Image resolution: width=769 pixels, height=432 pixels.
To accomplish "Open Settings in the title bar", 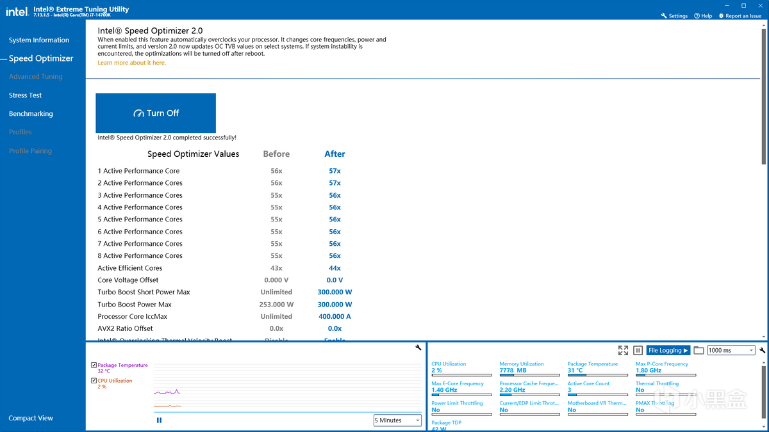I will [674, 16].
